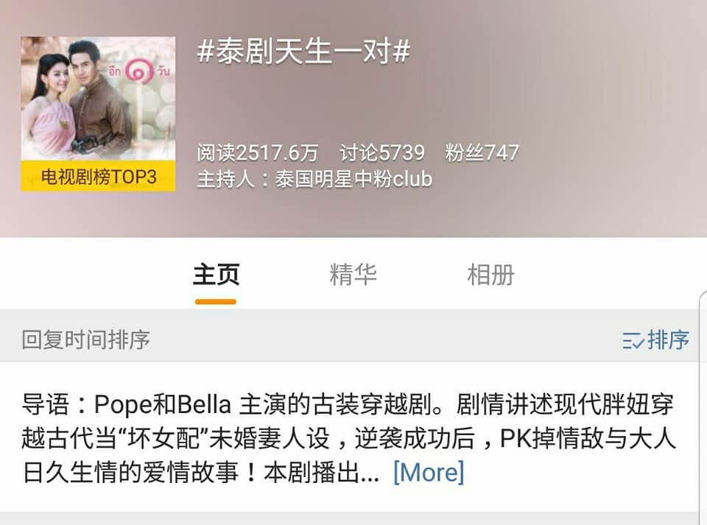The image size is (707, 525).
Task: Open host 泰国明星中粉club profile
Action: click(353, 179)
